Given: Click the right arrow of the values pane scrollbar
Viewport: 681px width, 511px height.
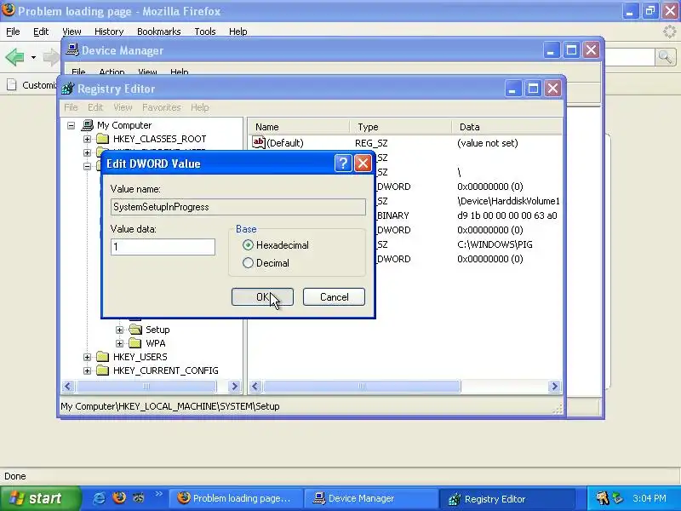Looking at the screenshot, I should click(x=554, y=387).
